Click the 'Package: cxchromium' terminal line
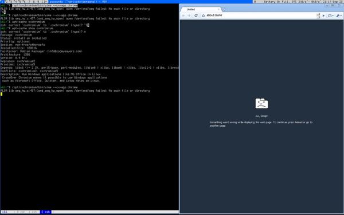344x215 pixels. tap(16, 35)
